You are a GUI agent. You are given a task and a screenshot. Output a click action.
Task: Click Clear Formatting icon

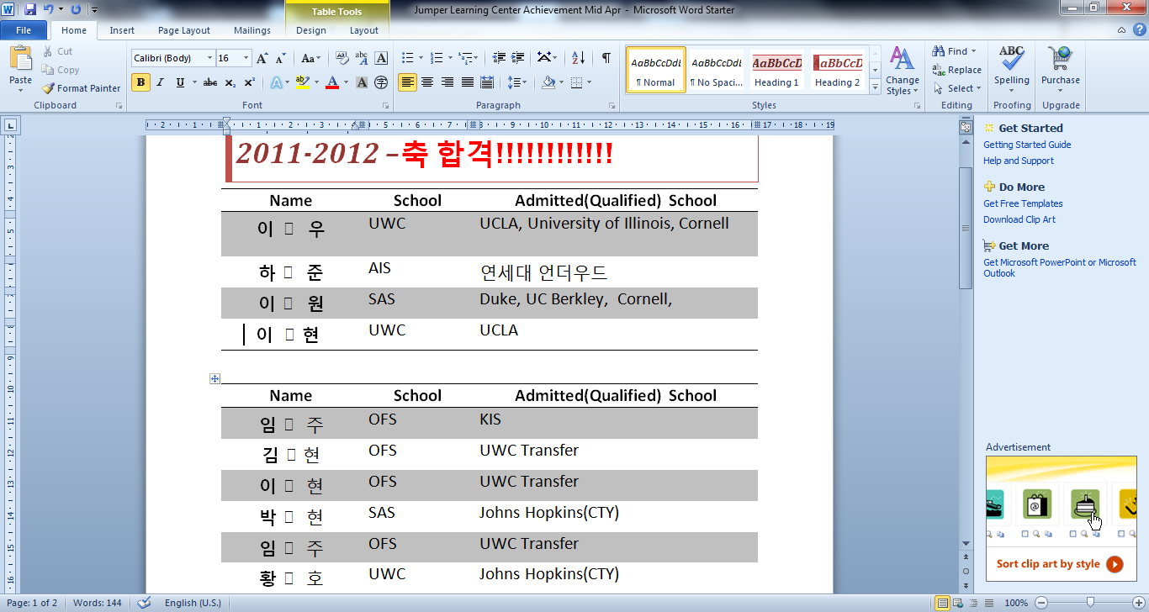[x=342, y=58]
